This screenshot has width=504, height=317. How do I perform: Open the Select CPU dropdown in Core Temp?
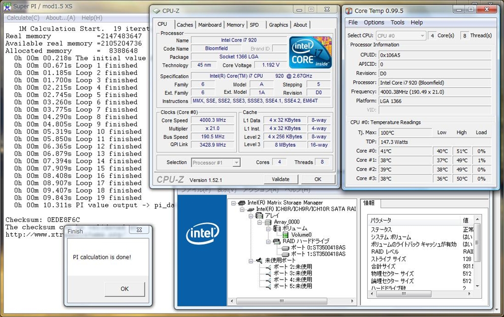pos(422,35)
